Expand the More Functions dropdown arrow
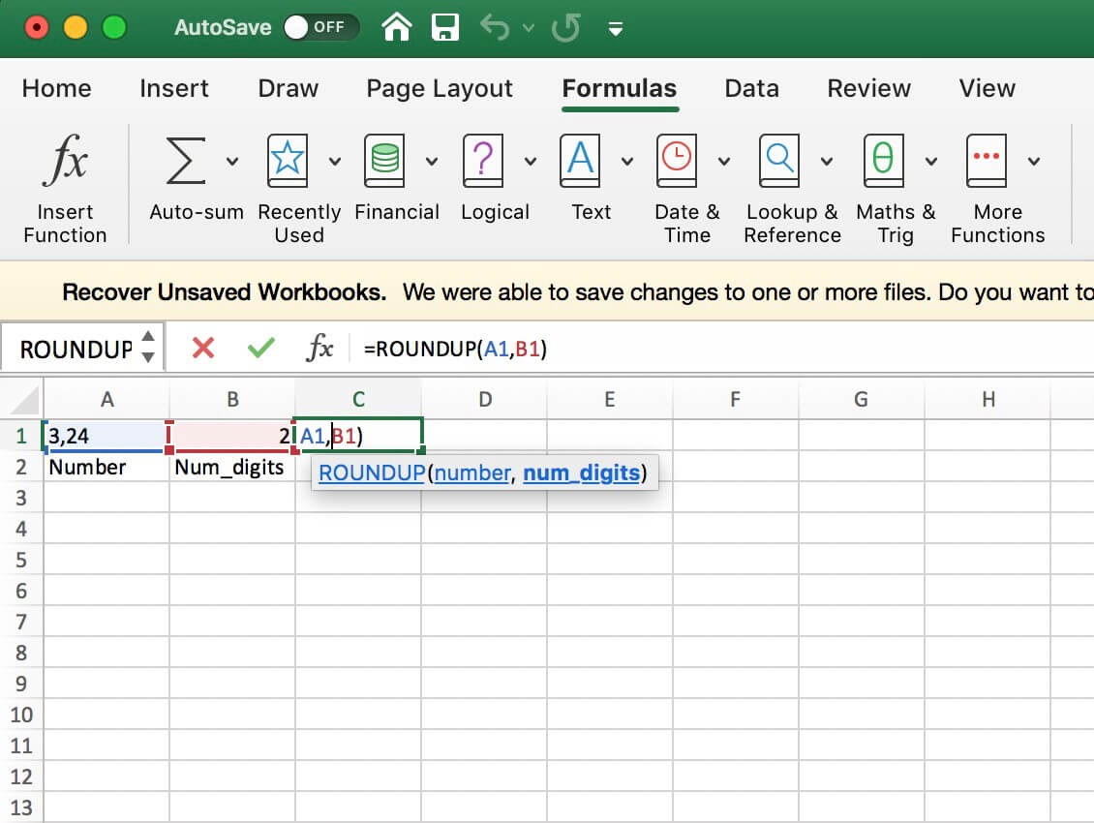Image resolution: width=1094 pixels, height=823 pixels. tap(1034, 162)
